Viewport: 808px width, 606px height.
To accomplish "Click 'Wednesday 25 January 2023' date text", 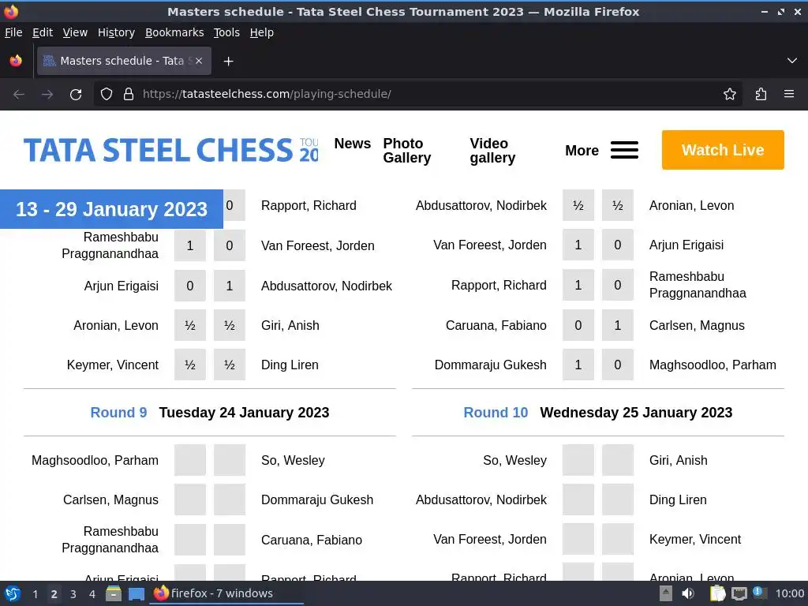I will [636, 413].
